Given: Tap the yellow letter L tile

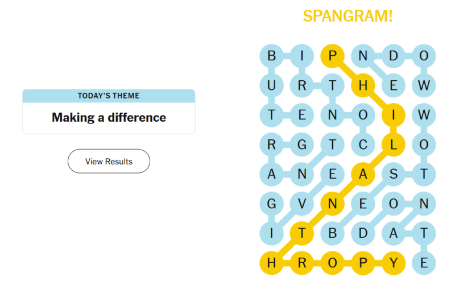Looking at the screenshot, I should pyautogui.click(x=393, y=145).
